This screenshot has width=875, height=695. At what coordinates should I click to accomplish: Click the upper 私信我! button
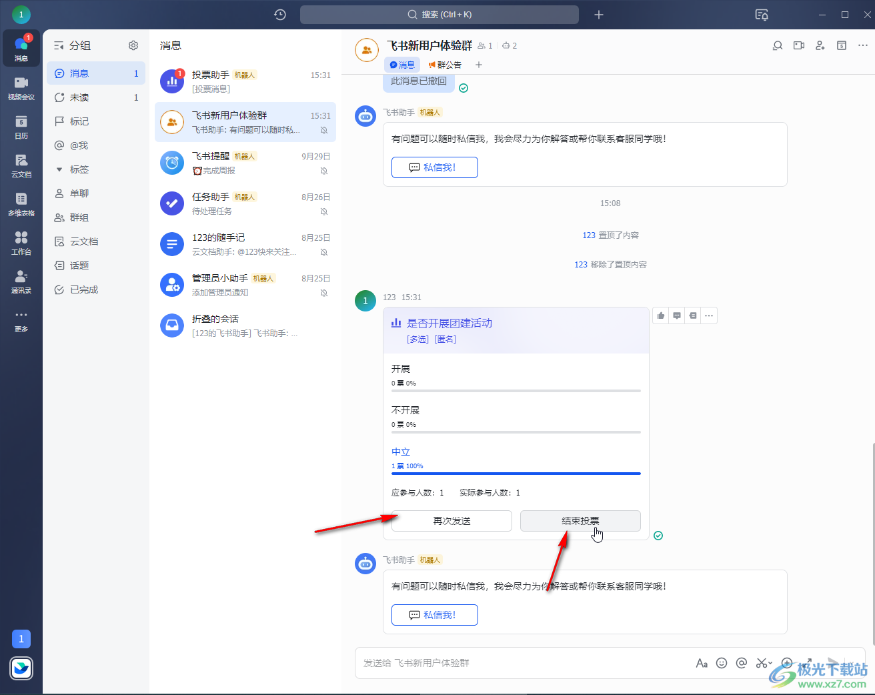[x=434, y=167]
